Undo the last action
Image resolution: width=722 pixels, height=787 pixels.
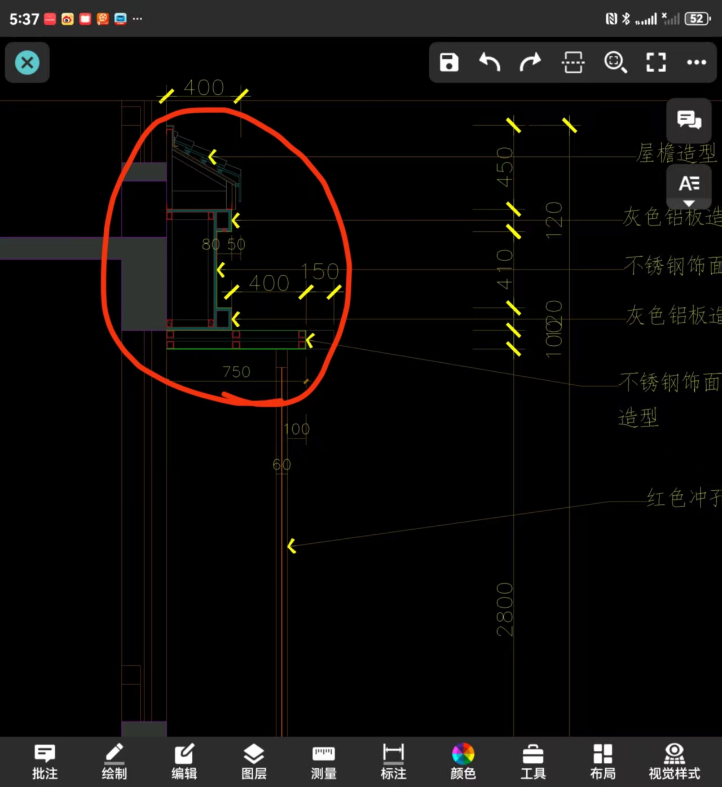point(490,62)
